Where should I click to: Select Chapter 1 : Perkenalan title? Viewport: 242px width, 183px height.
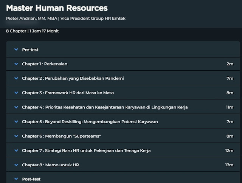point(45,64)
